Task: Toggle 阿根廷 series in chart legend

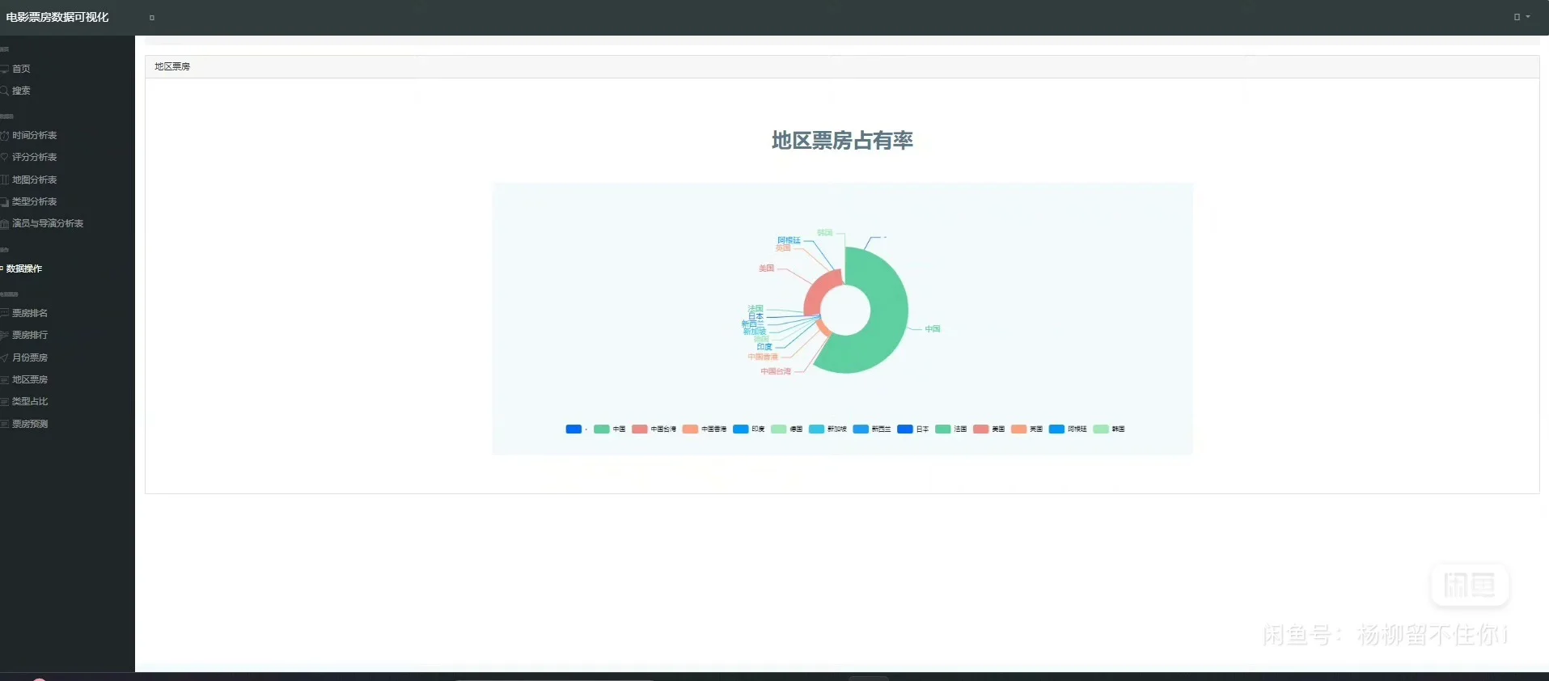Action: [1069, 429]
